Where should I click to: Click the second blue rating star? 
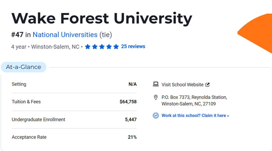[95, 47]
